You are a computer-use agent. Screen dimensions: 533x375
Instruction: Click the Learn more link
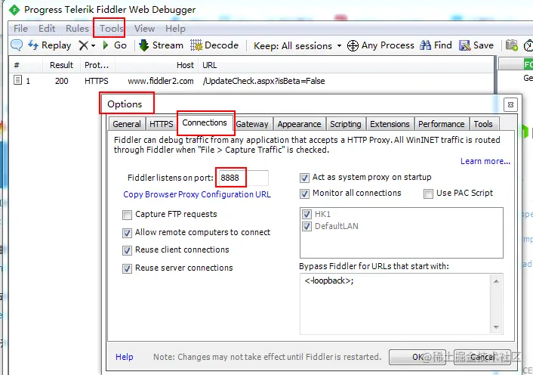tap(485, 161)
